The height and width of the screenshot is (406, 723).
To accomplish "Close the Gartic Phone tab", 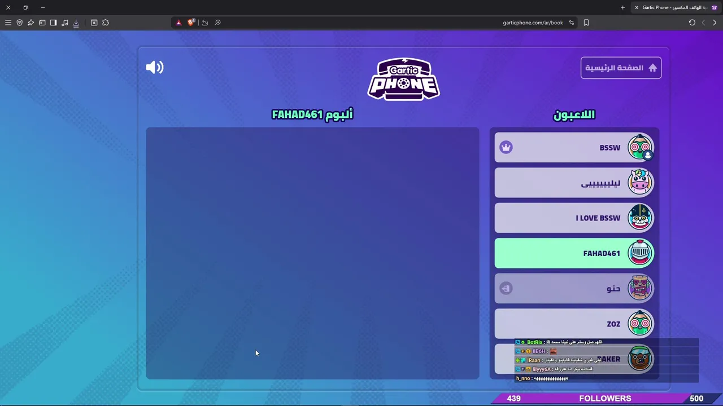I will [x=637, y=7].
